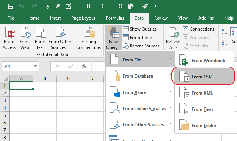Click the Sort A to Z icon

224,31
